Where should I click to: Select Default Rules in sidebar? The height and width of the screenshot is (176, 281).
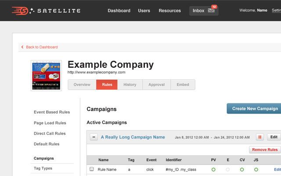tap(47, 144)
